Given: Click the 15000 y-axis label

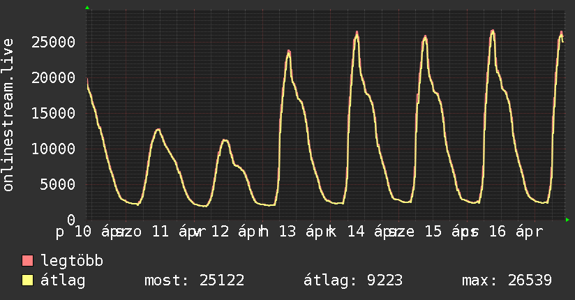Looking at the screenshot, I should tap(54, 113).
